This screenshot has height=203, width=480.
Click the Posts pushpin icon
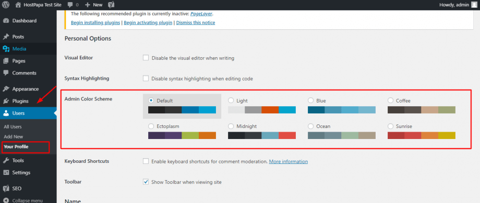tap(6, 36)
